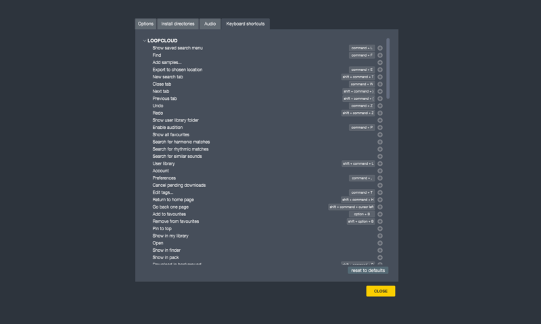Image resolution: width=541 pixels, height=324 pixels.
Task: Click plus icon next to Show all favourites
Action: pos(380,135)
